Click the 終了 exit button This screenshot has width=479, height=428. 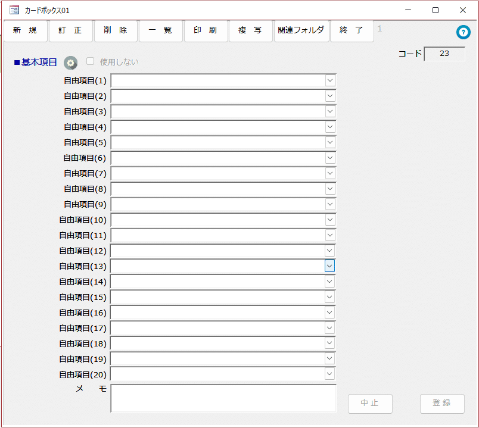[352, 30]
